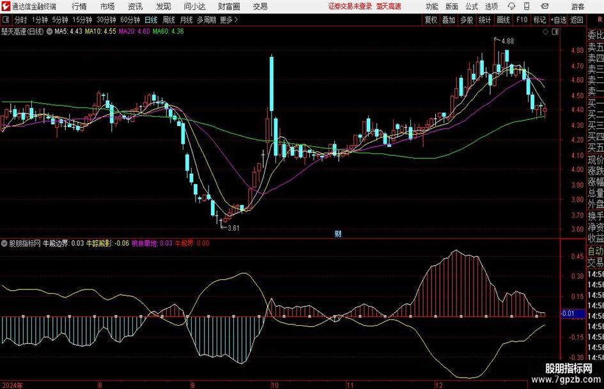The height and width of the screenshot is (389, 604).
Task: Click the red 楚天高速 title link
Action: [389, 6]
